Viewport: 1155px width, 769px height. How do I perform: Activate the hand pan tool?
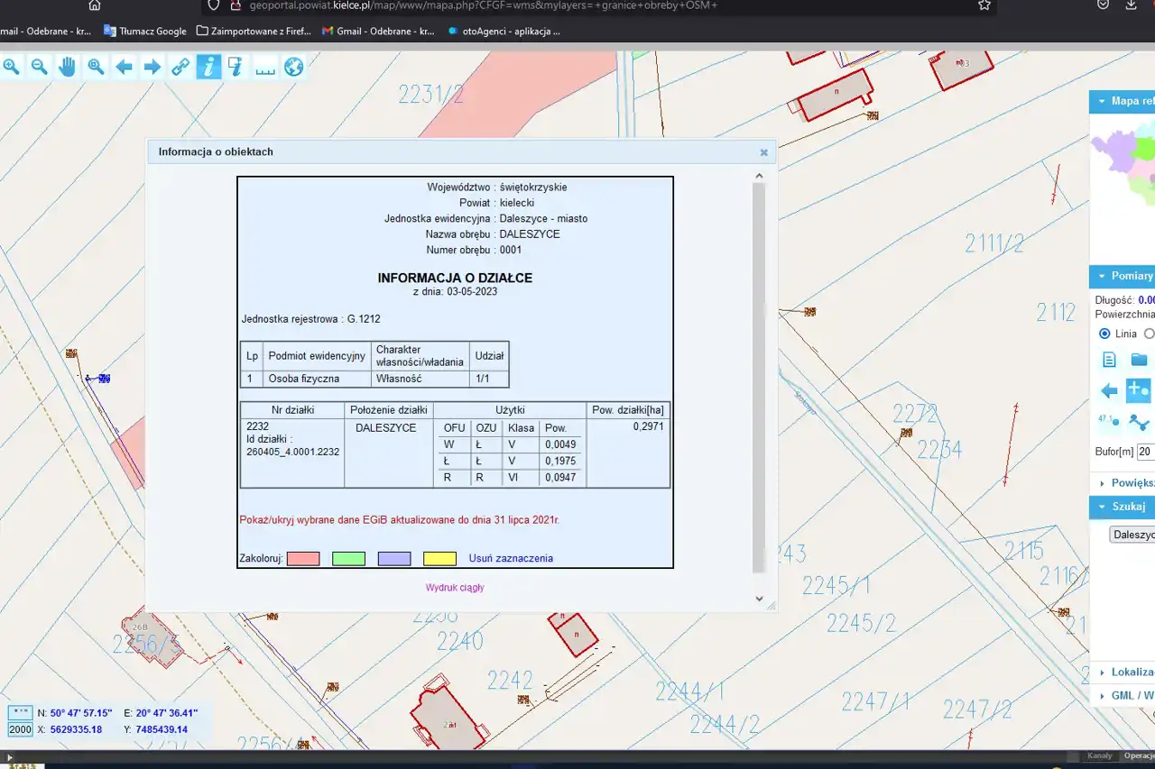point(68,67)
